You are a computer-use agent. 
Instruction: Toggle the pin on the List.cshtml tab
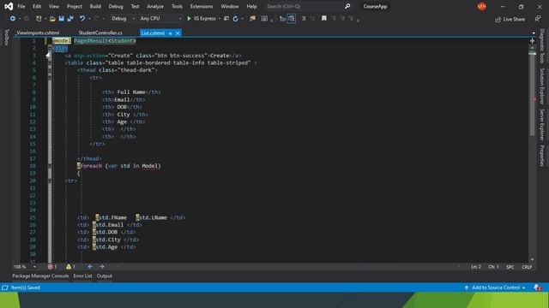click(x=170, y=33)
